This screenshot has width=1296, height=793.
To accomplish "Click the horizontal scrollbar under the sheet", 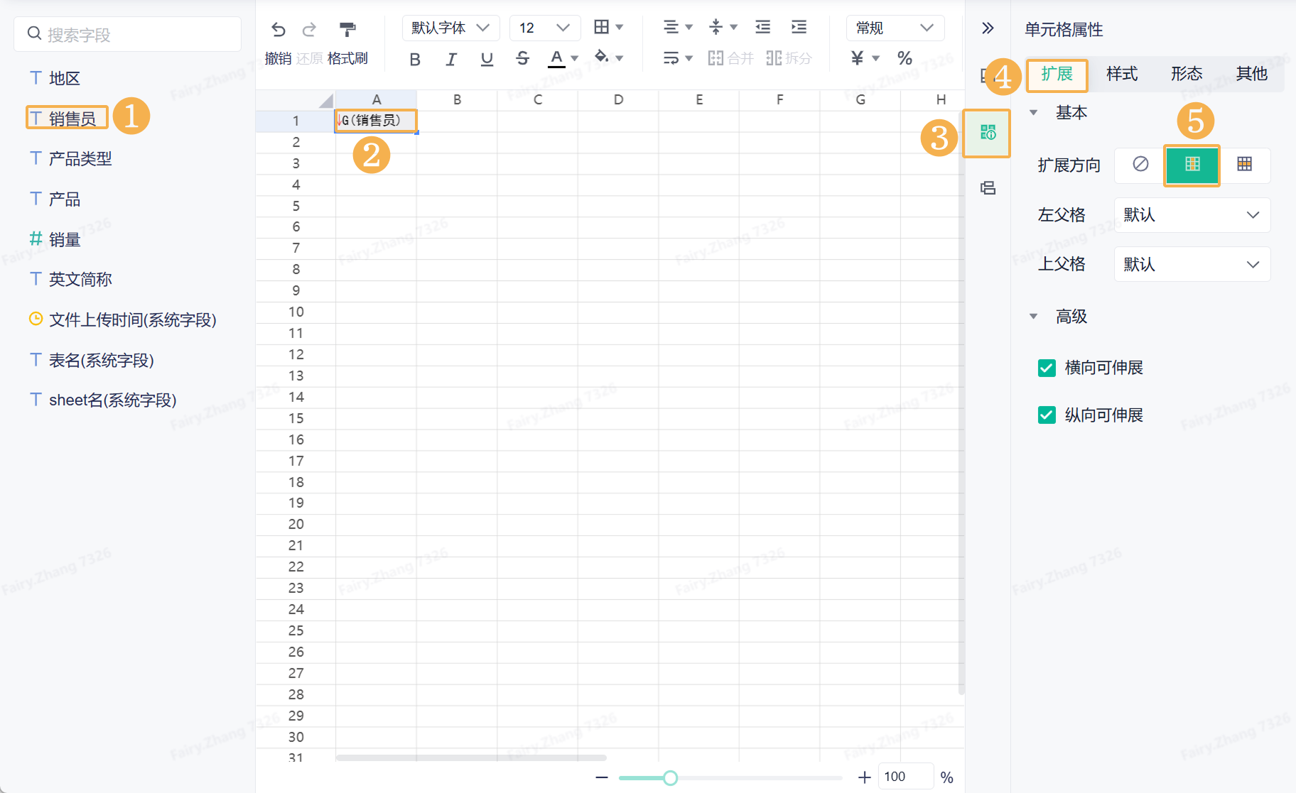I will coord(471,758).
